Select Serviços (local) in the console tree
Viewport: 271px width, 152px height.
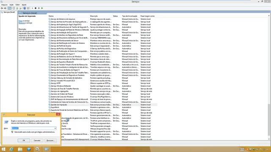coord(9,12)
